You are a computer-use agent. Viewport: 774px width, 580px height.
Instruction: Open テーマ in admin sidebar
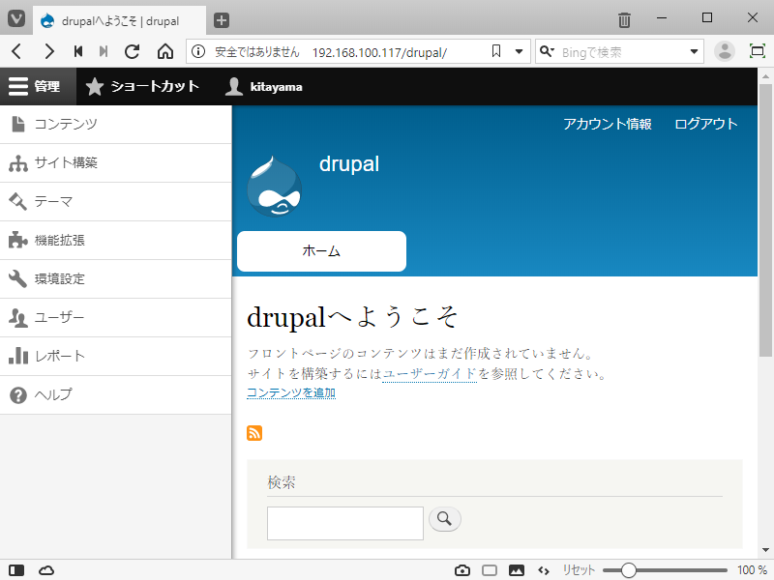coord(115,201)
